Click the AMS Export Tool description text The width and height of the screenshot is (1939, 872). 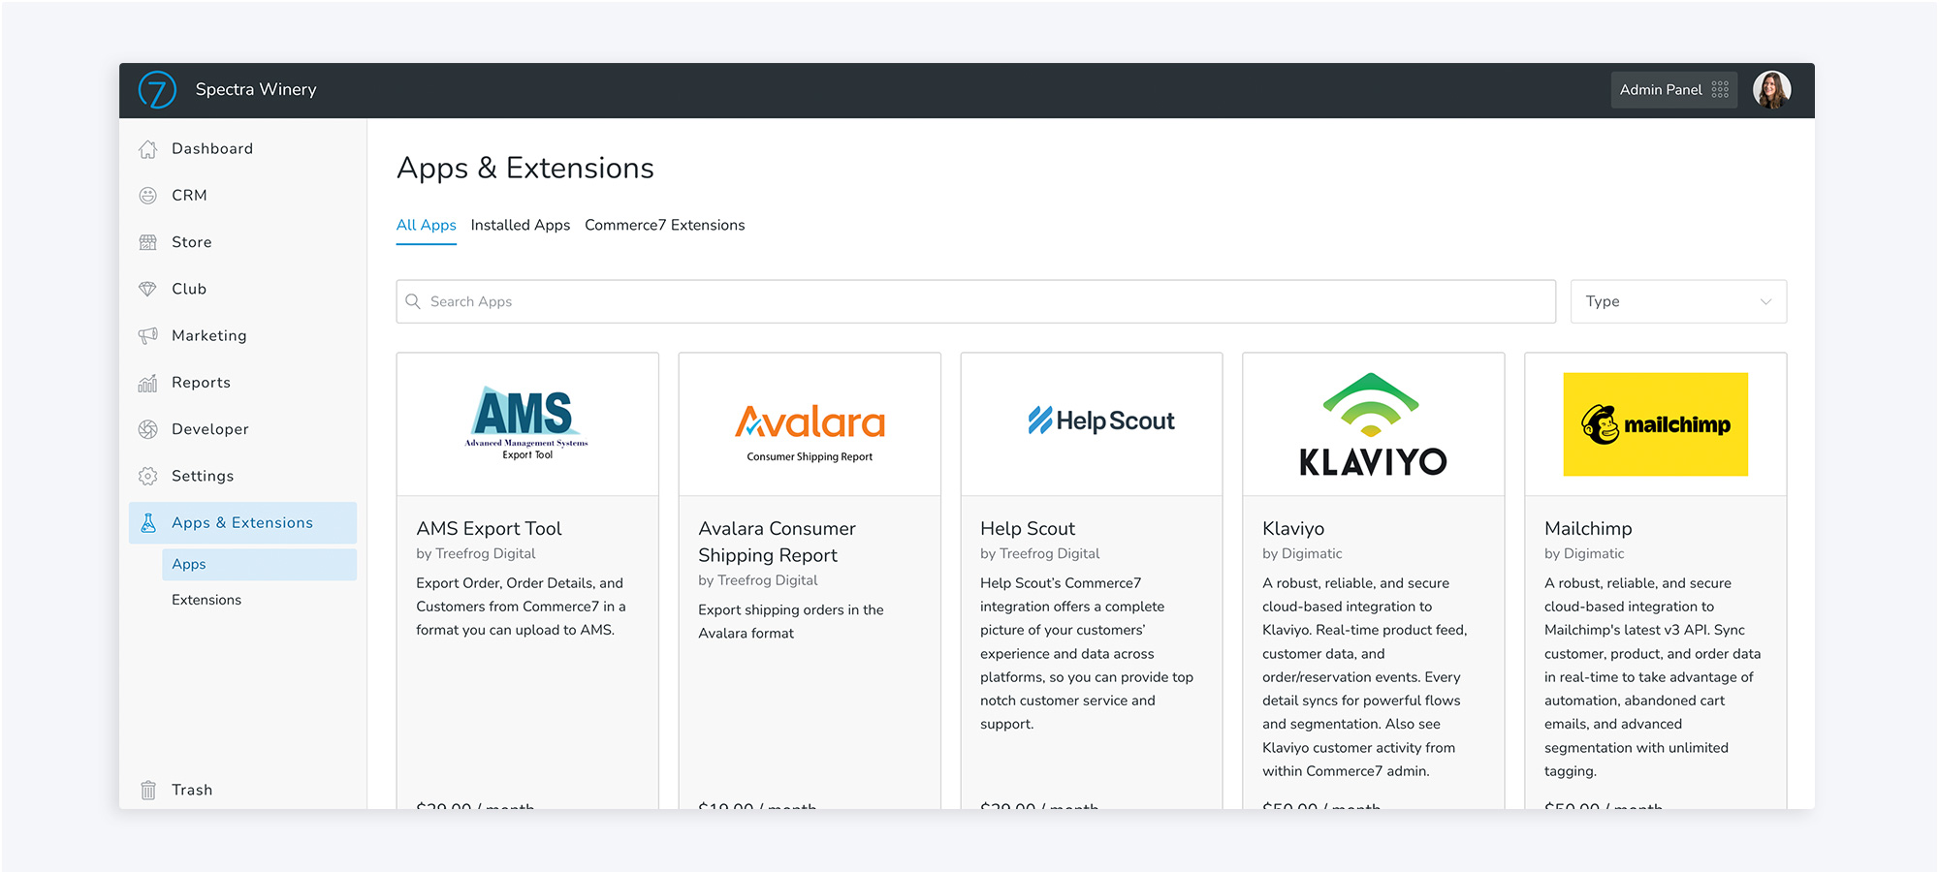[x=521, y=607]
